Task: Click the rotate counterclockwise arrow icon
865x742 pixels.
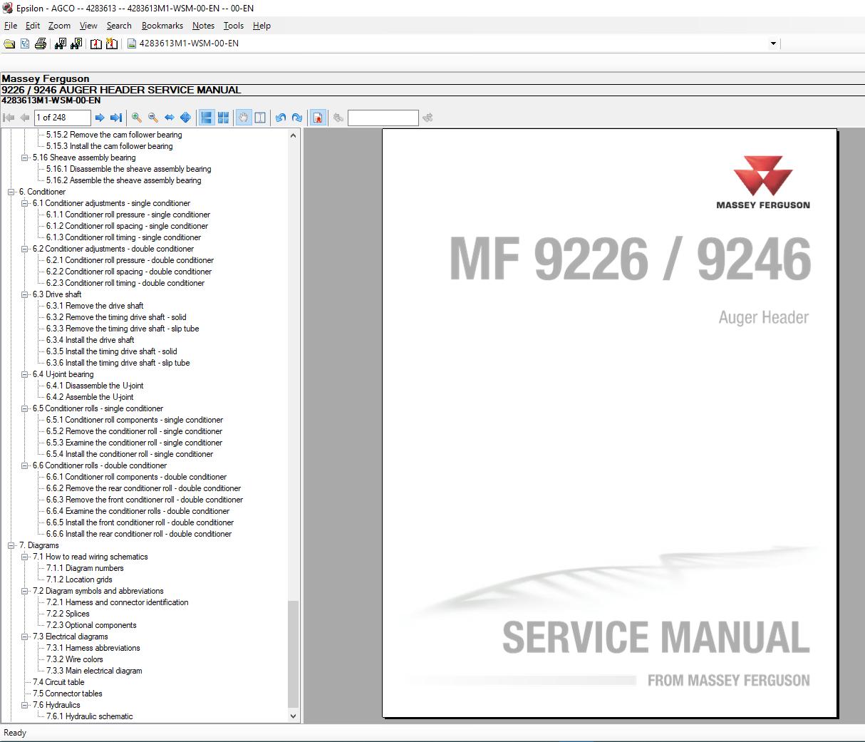Action: pos(280,118)
